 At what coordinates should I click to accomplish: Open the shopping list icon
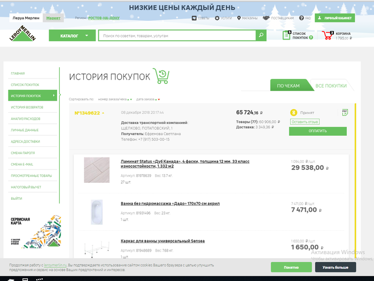[287, 35]
